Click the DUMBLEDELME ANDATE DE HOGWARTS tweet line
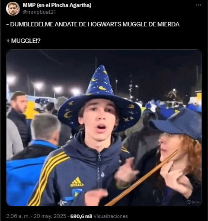This screenshot has width=208, height=221. [x=93, y=24]
